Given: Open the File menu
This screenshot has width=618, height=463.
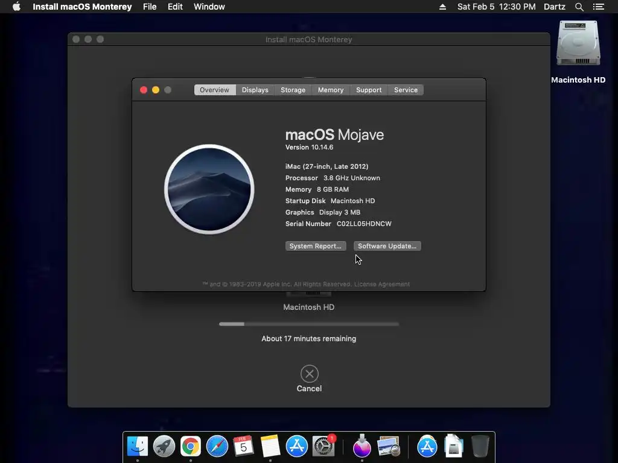Looking at the screenshot, I should 150,7.
